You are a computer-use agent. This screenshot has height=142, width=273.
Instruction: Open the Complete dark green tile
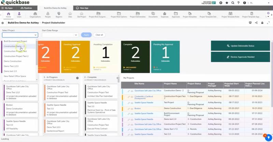135,57
